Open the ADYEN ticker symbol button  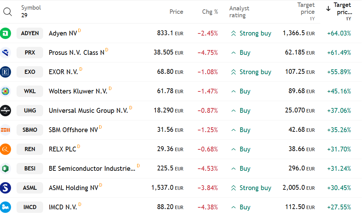click(x=30, y=33)
